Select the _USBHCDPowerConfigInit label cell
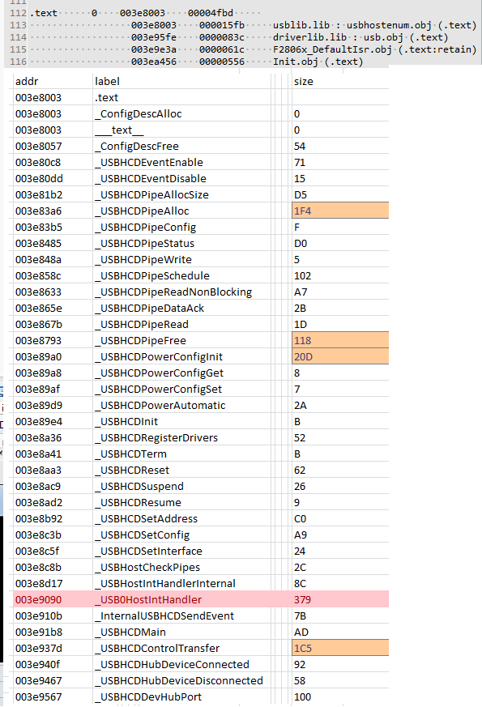 click(x=181, y=356)
